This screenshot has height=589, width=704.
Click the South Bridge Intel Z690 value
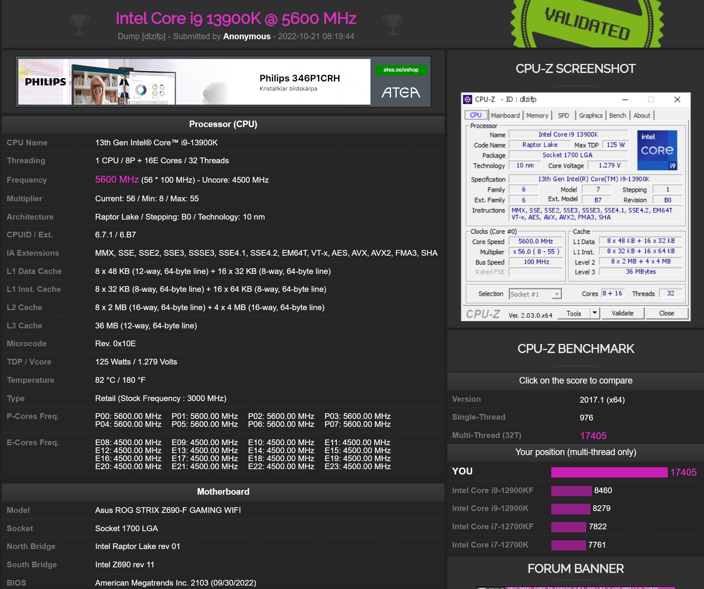coord(125,565)
